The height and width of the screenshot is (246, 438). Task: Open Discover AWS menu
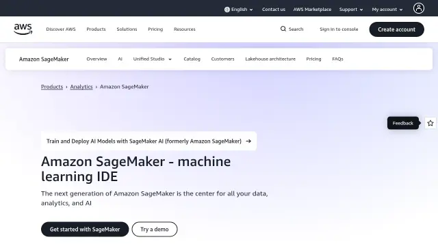coord(61,29)
